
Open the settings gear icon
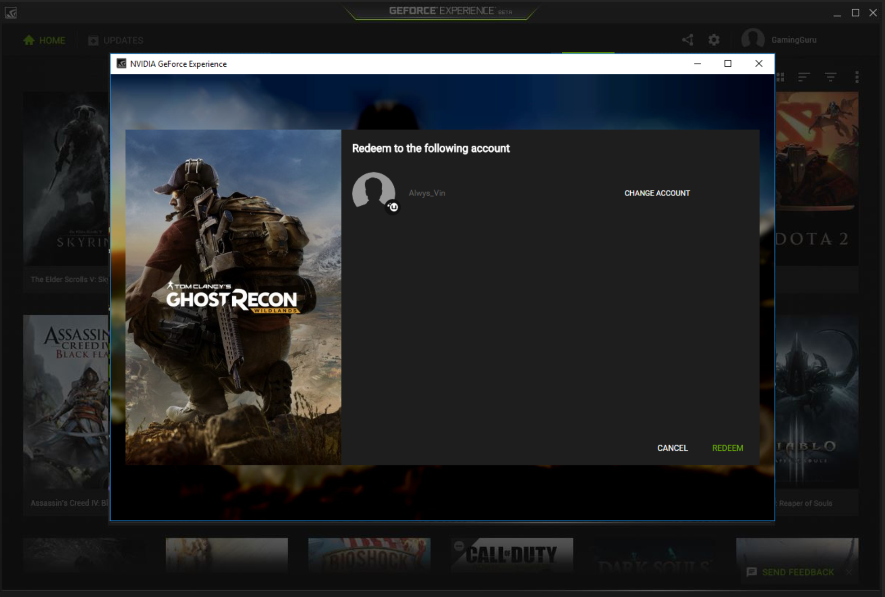[x=714, y=40]
